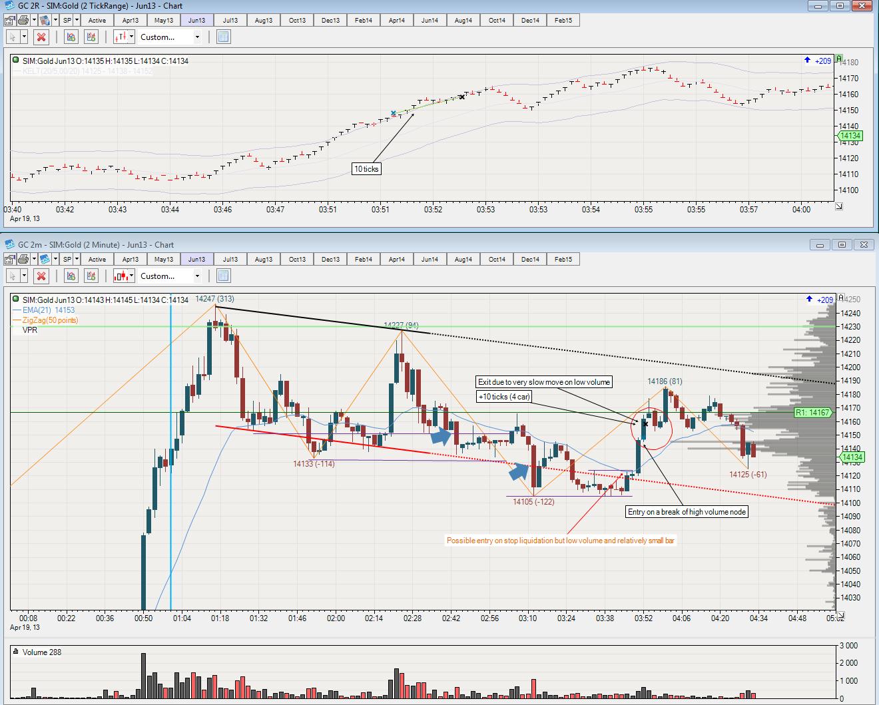Click the green A autoscale marker in GC 2R chart
Image resolution: width=879 pixels, height=705 pixels.
pos(840,59)
